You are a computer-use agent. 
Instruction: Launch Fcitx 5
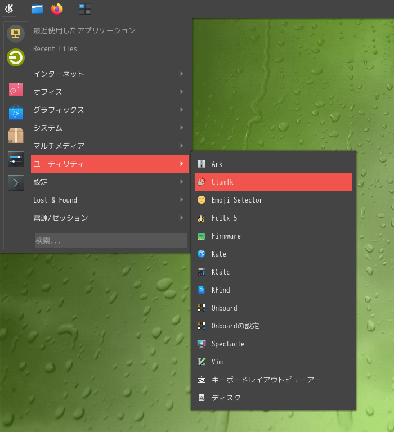pyautogui.click(x=273, y=218)
